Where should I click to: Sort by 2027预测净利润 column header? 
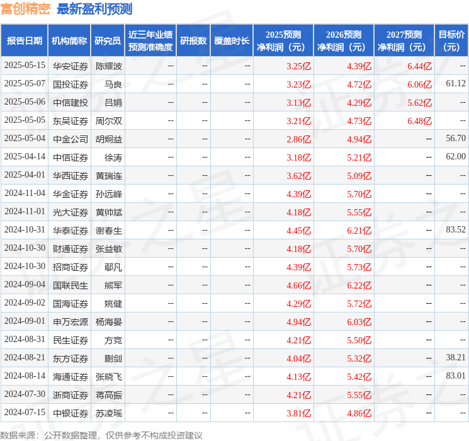point(404,41)
